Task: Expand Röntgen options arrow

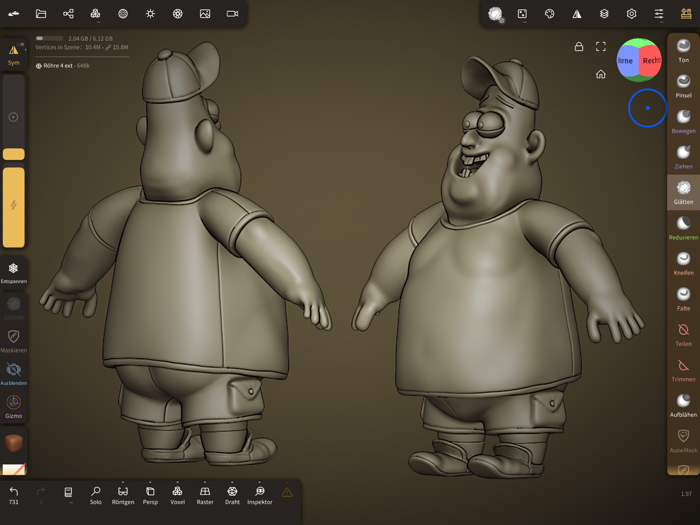Action: pos(123,482)
